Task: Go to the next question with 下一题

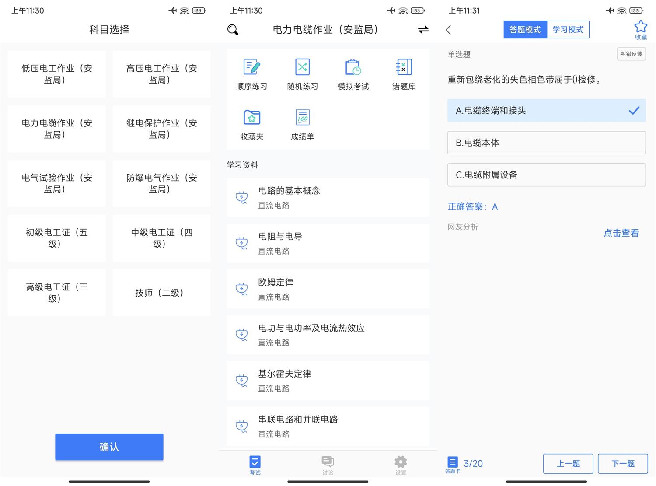Action: tap(622, 463)
